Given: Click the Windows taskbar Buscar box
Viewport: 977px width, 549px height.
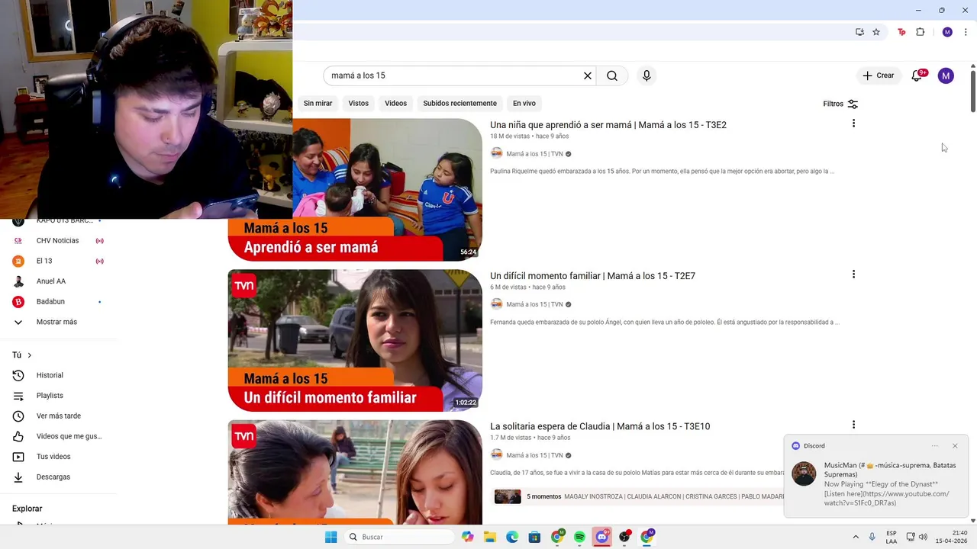Looking at the screenshot, I should [398, 537].
